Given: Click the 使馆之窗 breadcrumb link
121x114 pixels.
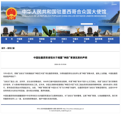Looking at the screenshot, I should [11, 48].
